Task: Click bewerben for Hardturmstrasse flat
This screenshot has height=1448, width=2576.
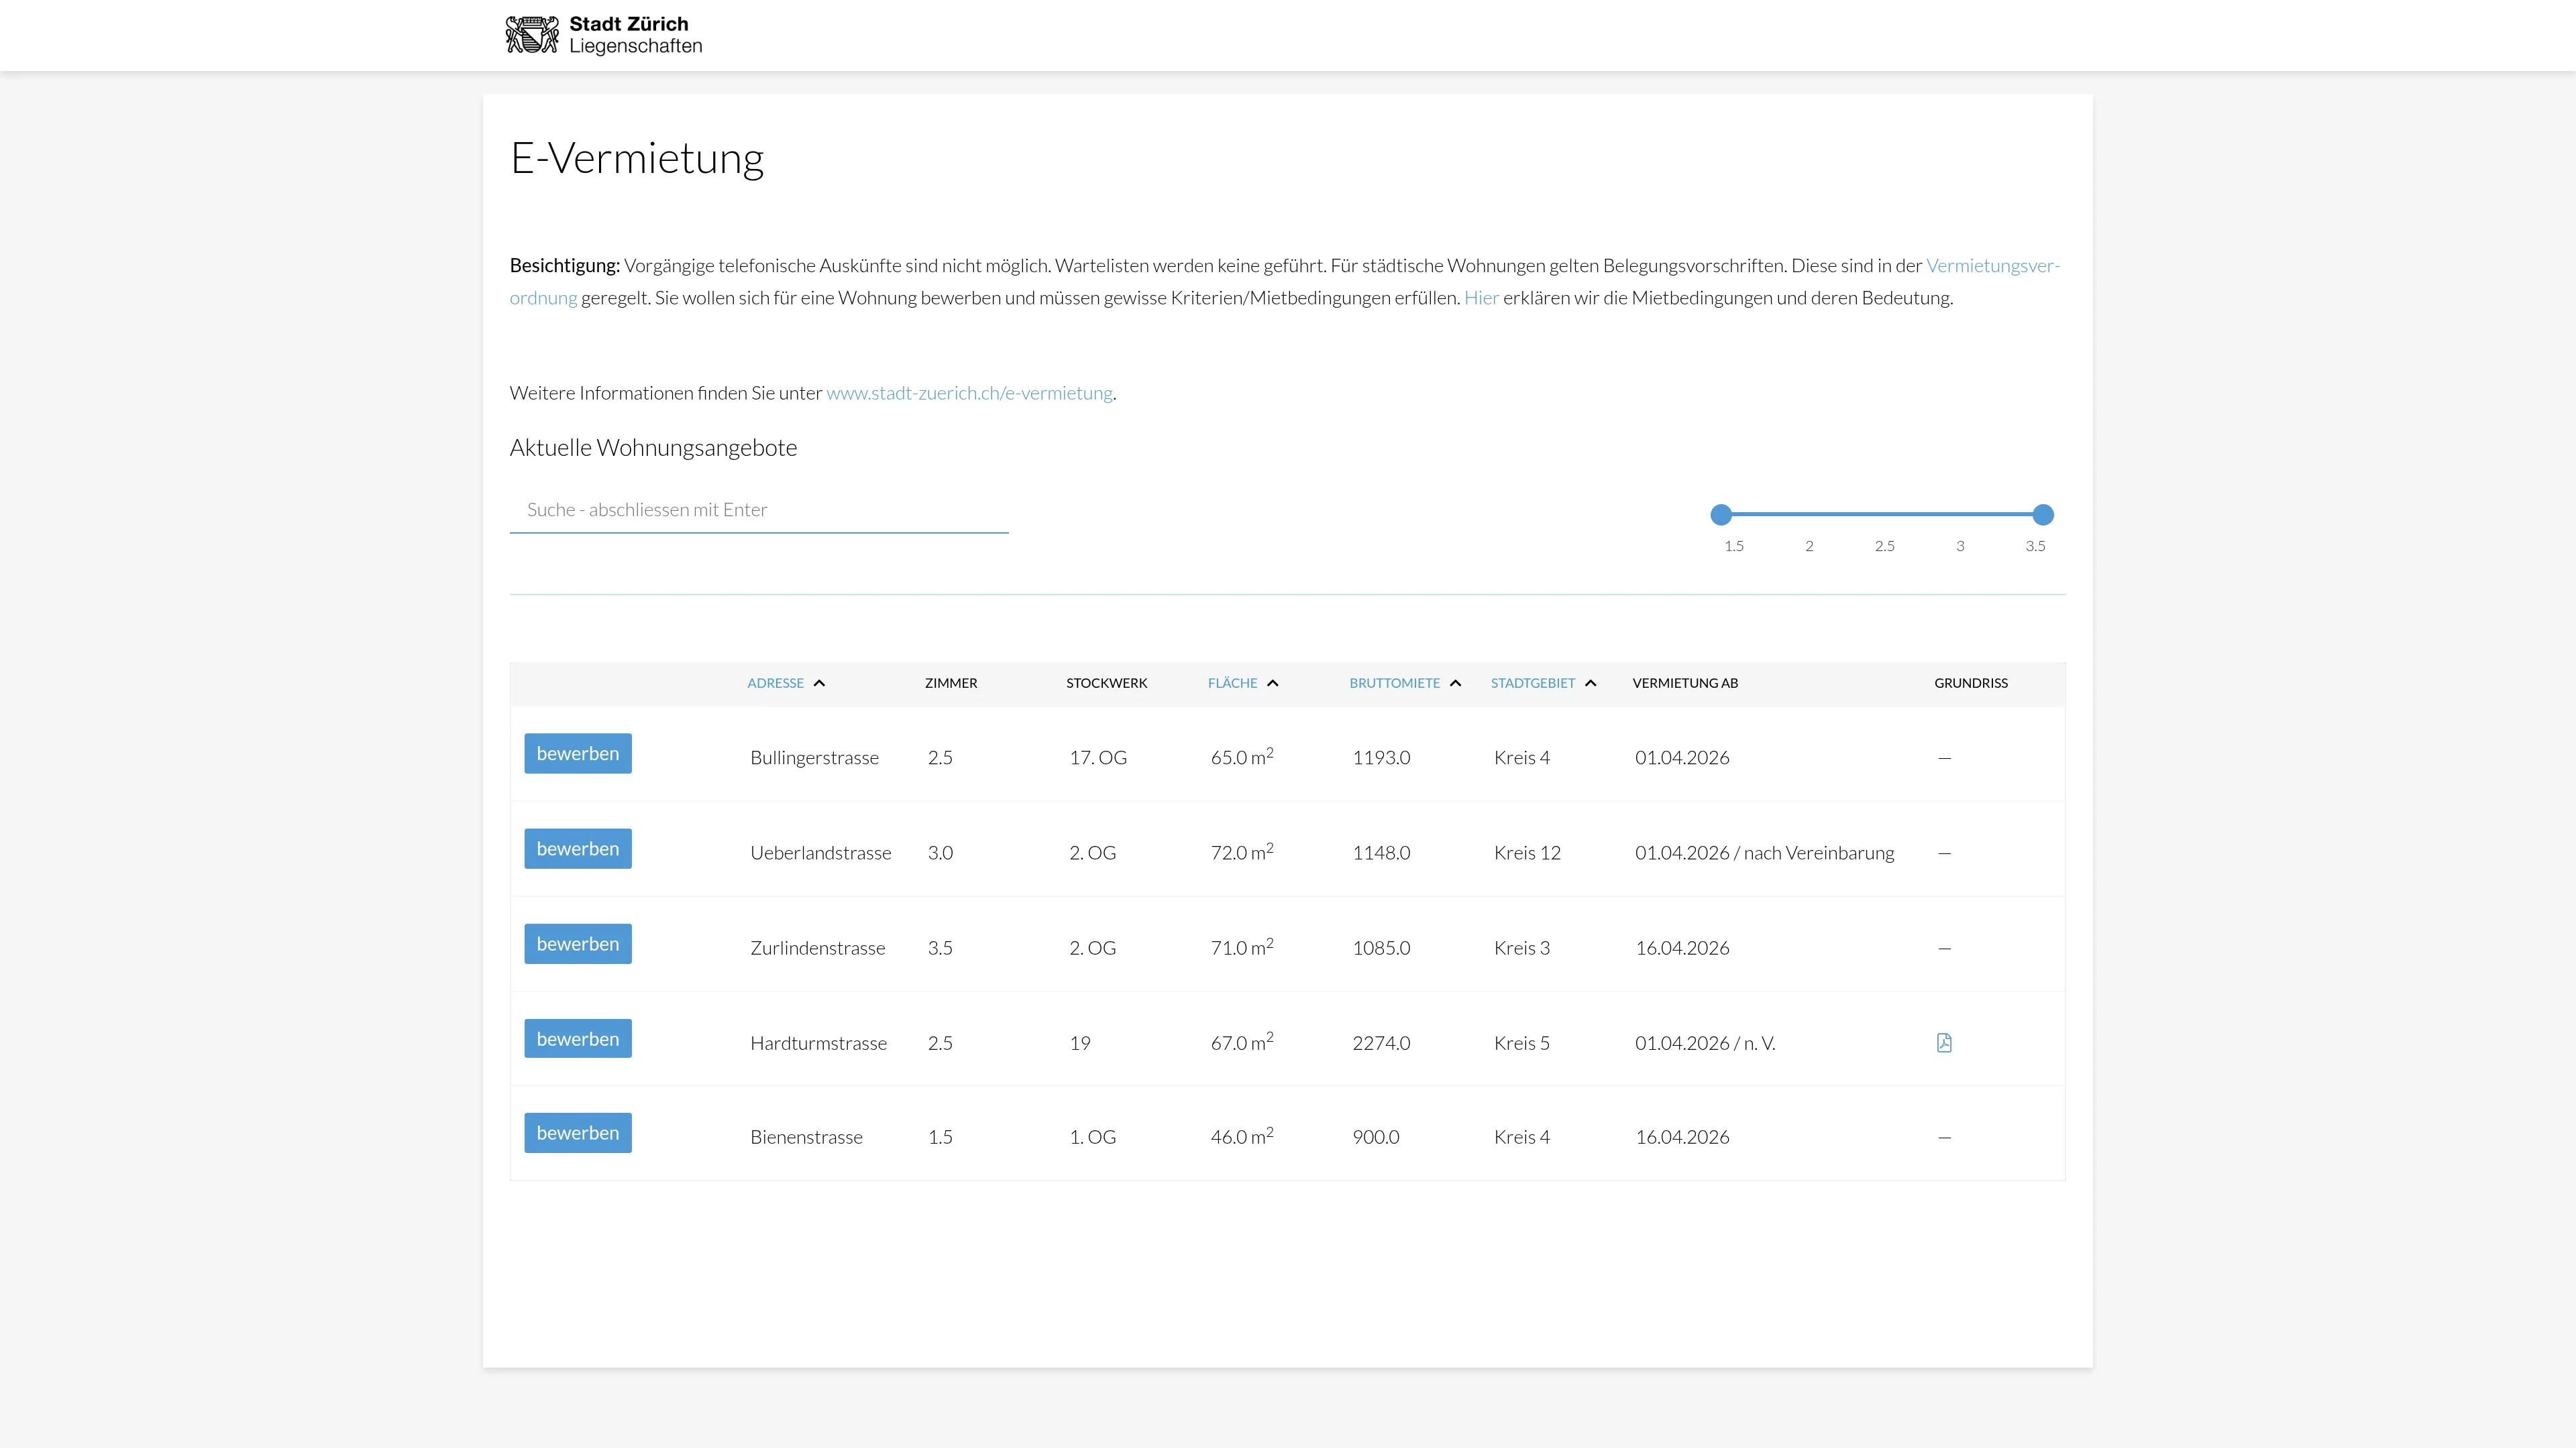Action: 578,1039
